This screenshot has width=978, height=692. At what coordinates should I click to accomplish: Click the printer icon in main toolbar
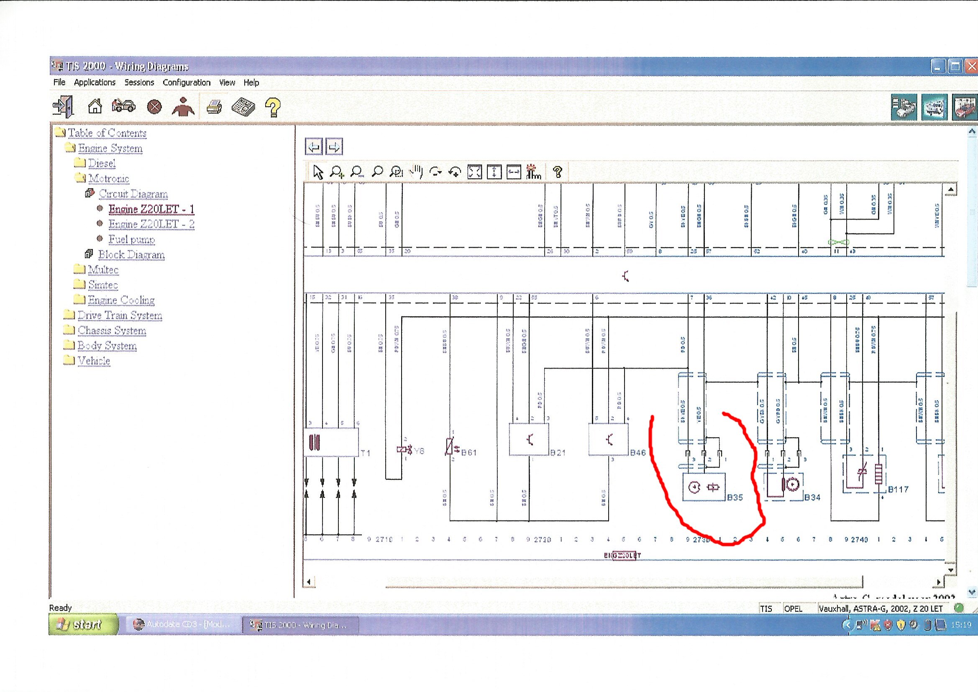(x=214, y=107)
